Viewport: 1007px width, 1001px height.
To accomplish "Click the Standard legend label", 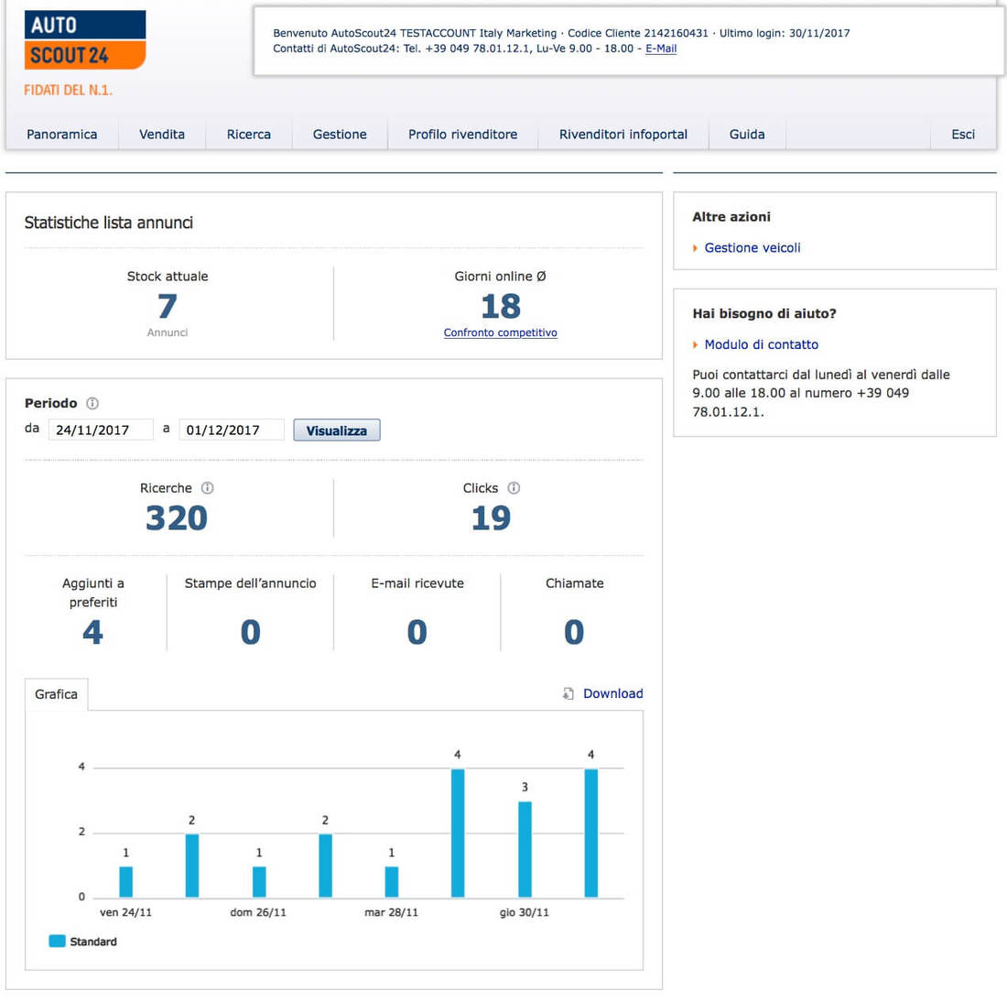I will (93, 941).
